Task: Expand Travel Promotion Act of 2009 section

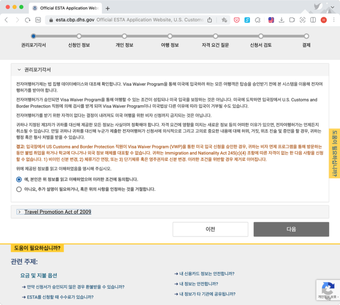Action: point(170,212)
